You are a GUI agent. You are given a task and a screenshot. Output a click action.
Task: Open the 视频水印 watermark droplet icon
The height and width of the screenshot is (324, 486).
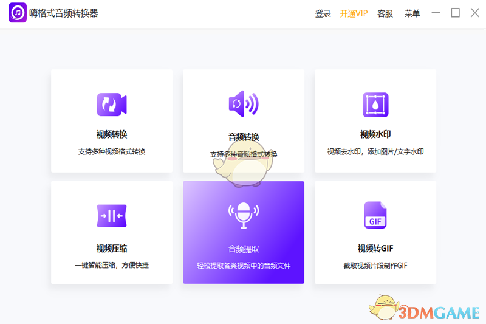coord(375,105)
